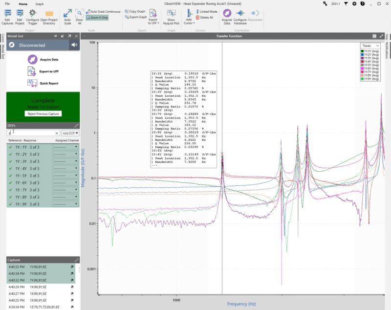The width and height of the screenshot is (391, 310).
Task: Open the settings gear in title bar
Action: (354, 4)
